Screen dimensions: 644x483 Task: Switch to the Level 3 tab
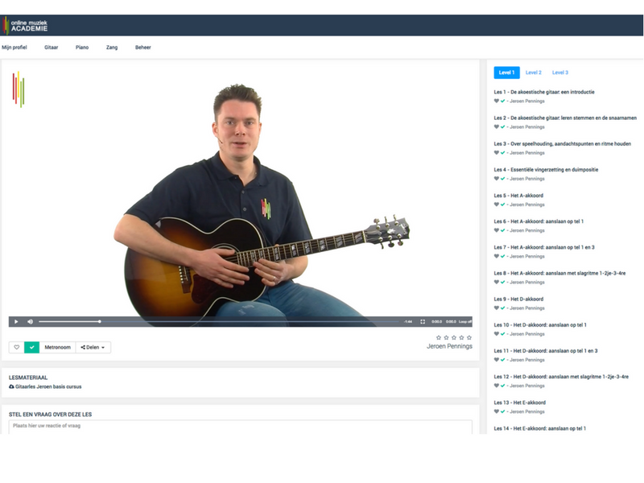tap(559, 72)
